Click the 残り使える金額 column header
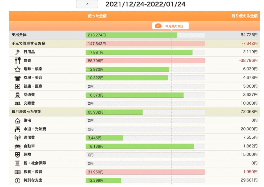Viewport: 264px width, 187px height. (244, 16)
